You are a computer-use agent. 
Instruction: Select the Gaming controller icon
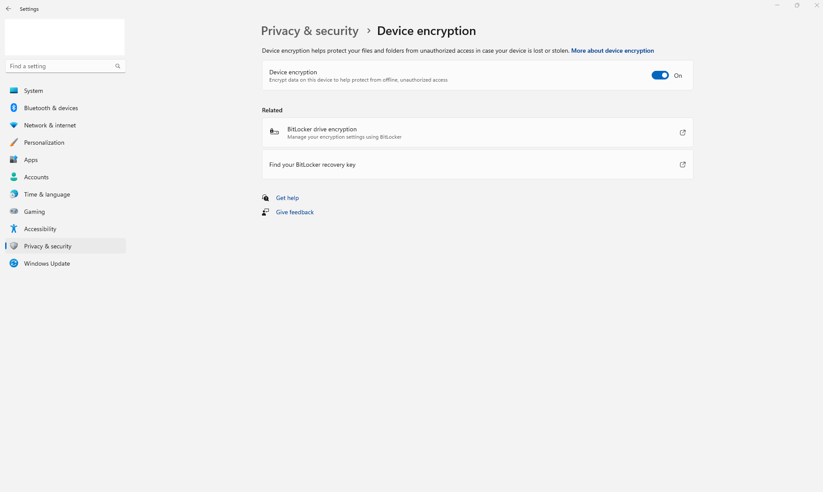14,212
